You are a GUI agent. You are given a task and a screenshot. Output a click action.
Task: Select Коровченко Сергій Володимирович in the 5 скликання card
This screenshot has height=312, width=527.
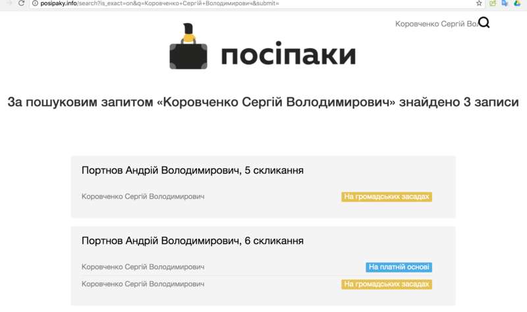143,196
